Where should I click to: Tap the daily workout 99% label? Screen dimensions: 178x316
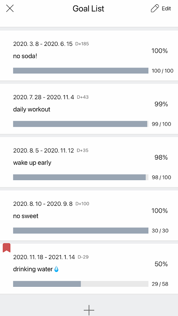[x=161, y=104]
